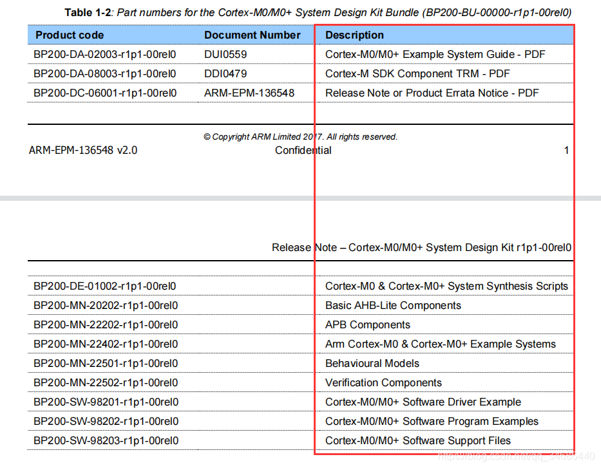Viewport: 601px width, 468px height.
Task: Click product code BP200-MN-20202-r1p1-00rel0
Action: pyautogui.click(x=106, y=305)
